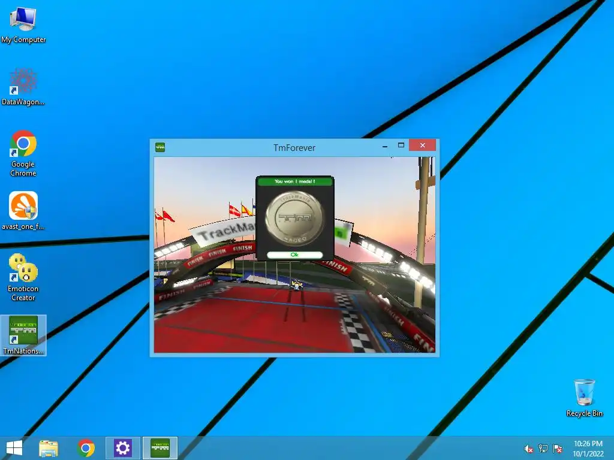614x460 pixels.
Task: Click the muted volume tray icon
Action: pos(529,449)
